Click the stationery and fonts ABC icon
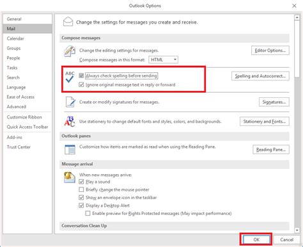303x247 pixels. coord(70,122)
